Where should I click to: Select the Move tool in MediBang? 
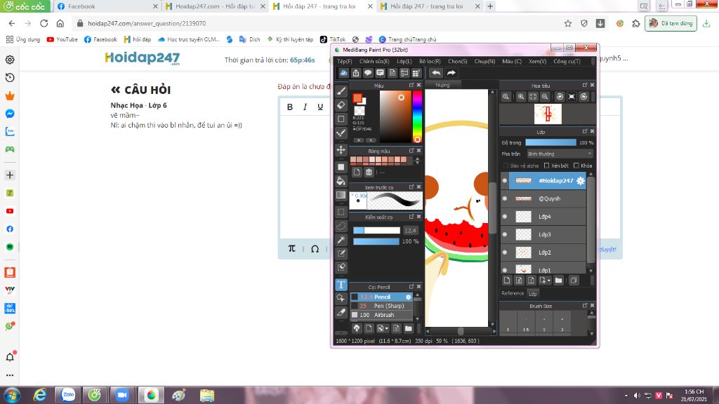point(341,150)
